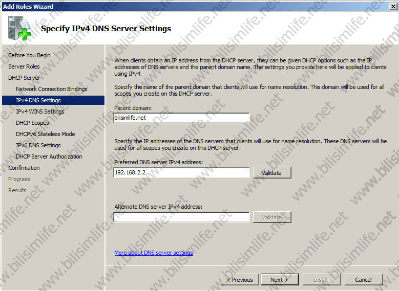Image resolution: width=399 pixels, height=291 pixels.
Task: Click the Specify IPv4 DNS Server Settings heading
Action: pyautogui.click(x=106, y=29)
